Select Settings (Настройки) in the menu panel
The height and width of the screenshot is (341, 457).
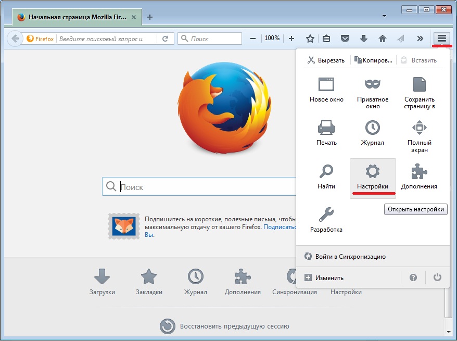pyautogui.click(x=373, y=176)
